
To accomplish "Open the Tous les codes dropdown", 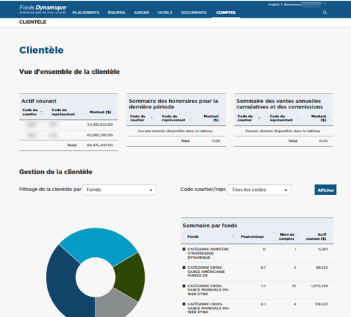I will click(x=260, y=190).
